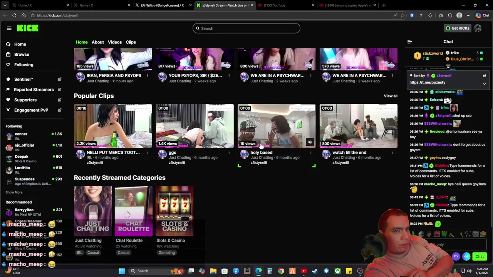Open options for IRAN, PERSIA AND PSYOPS video
The width and height of the screenshot is (493, 277).
pos(147,76)
